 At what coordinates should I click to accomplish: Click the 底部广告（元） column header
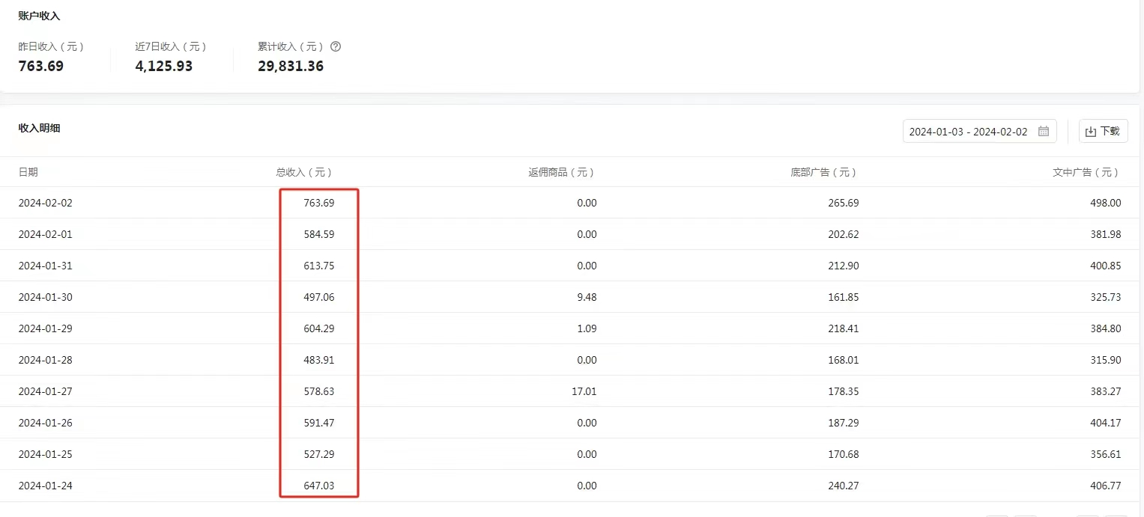[x=823, y=172]
